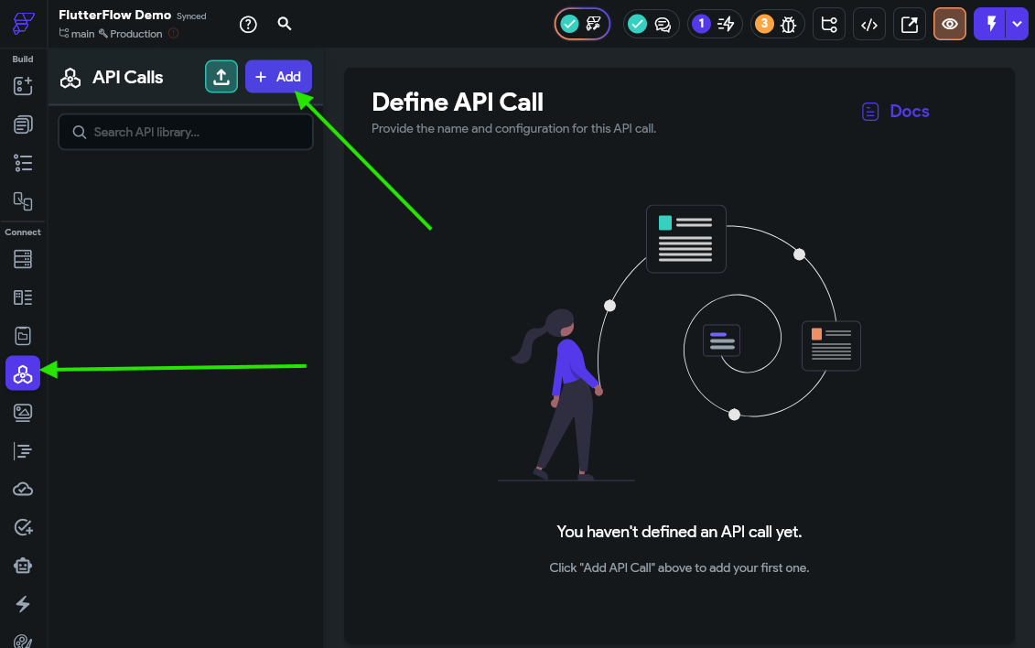Click the Define API Call heading
The height and width of the screenshot is (648, 1035).
tap(458, 103)
